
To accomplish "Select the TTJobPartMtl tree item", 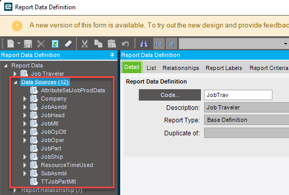I will (58, 182).
